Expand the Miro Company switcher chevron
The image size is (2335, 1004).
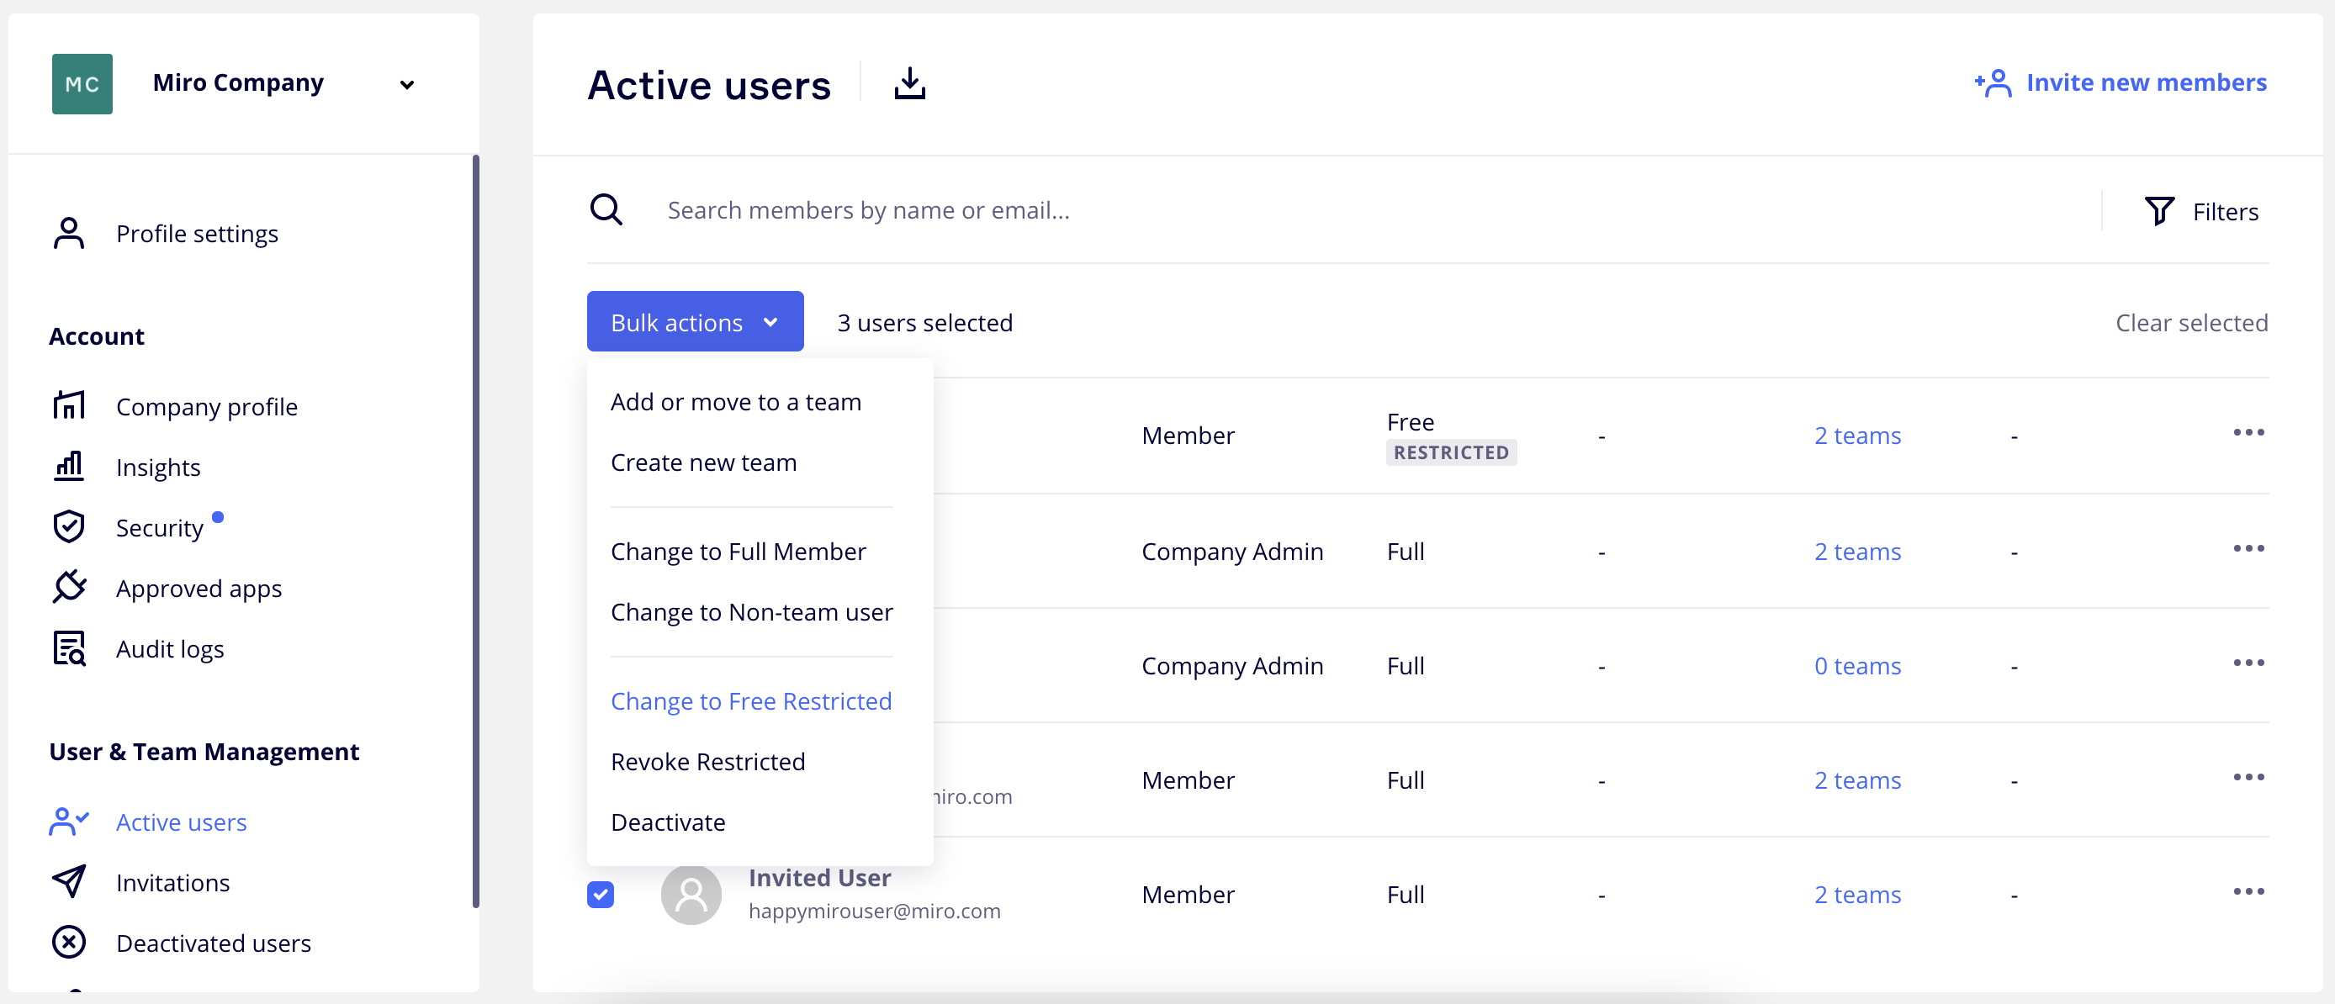click(x=407, y=84)
